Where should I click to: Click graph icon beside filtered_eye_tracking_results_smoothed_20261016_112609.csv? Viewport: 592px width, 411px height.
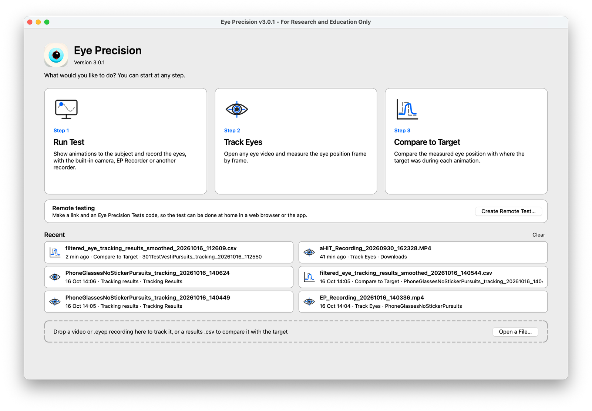[55, 253]
